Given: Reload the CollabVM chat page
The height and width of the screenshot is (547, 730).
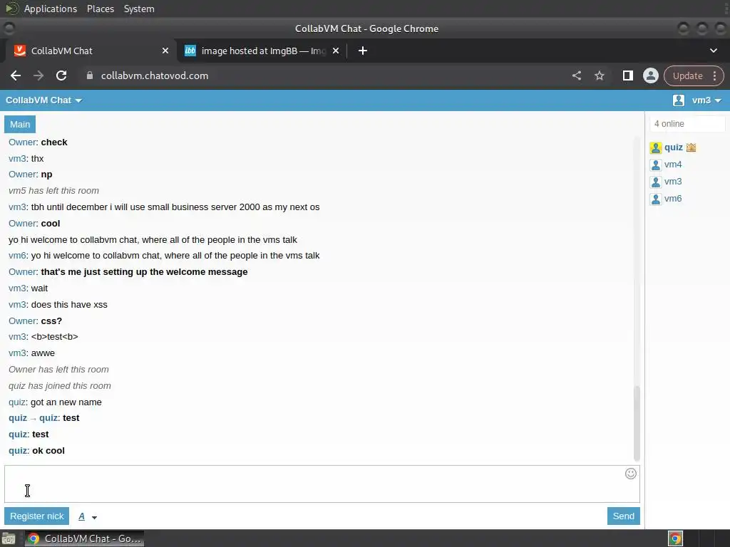Looking at the screenshot, I should 61,75.
